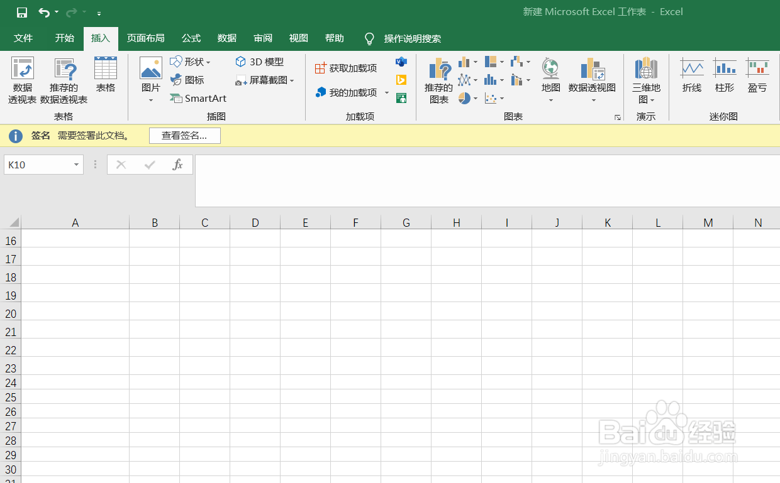Image resolution: width=780 pixels, height=483 pixels.
Task: Select column A header
Action: click(75, 222)
